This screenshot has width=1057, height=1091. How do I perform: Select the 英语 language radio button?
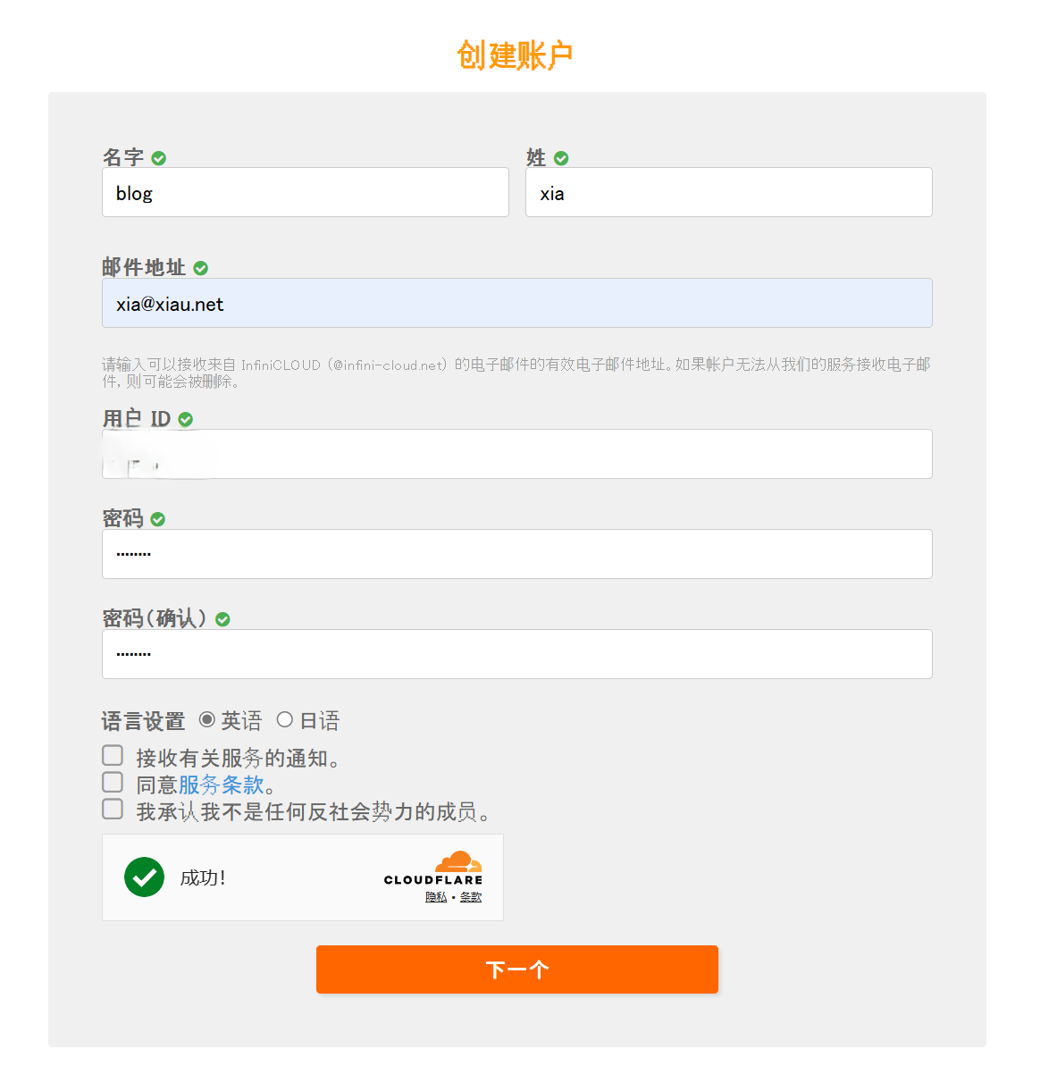click(x=207, y=719)
